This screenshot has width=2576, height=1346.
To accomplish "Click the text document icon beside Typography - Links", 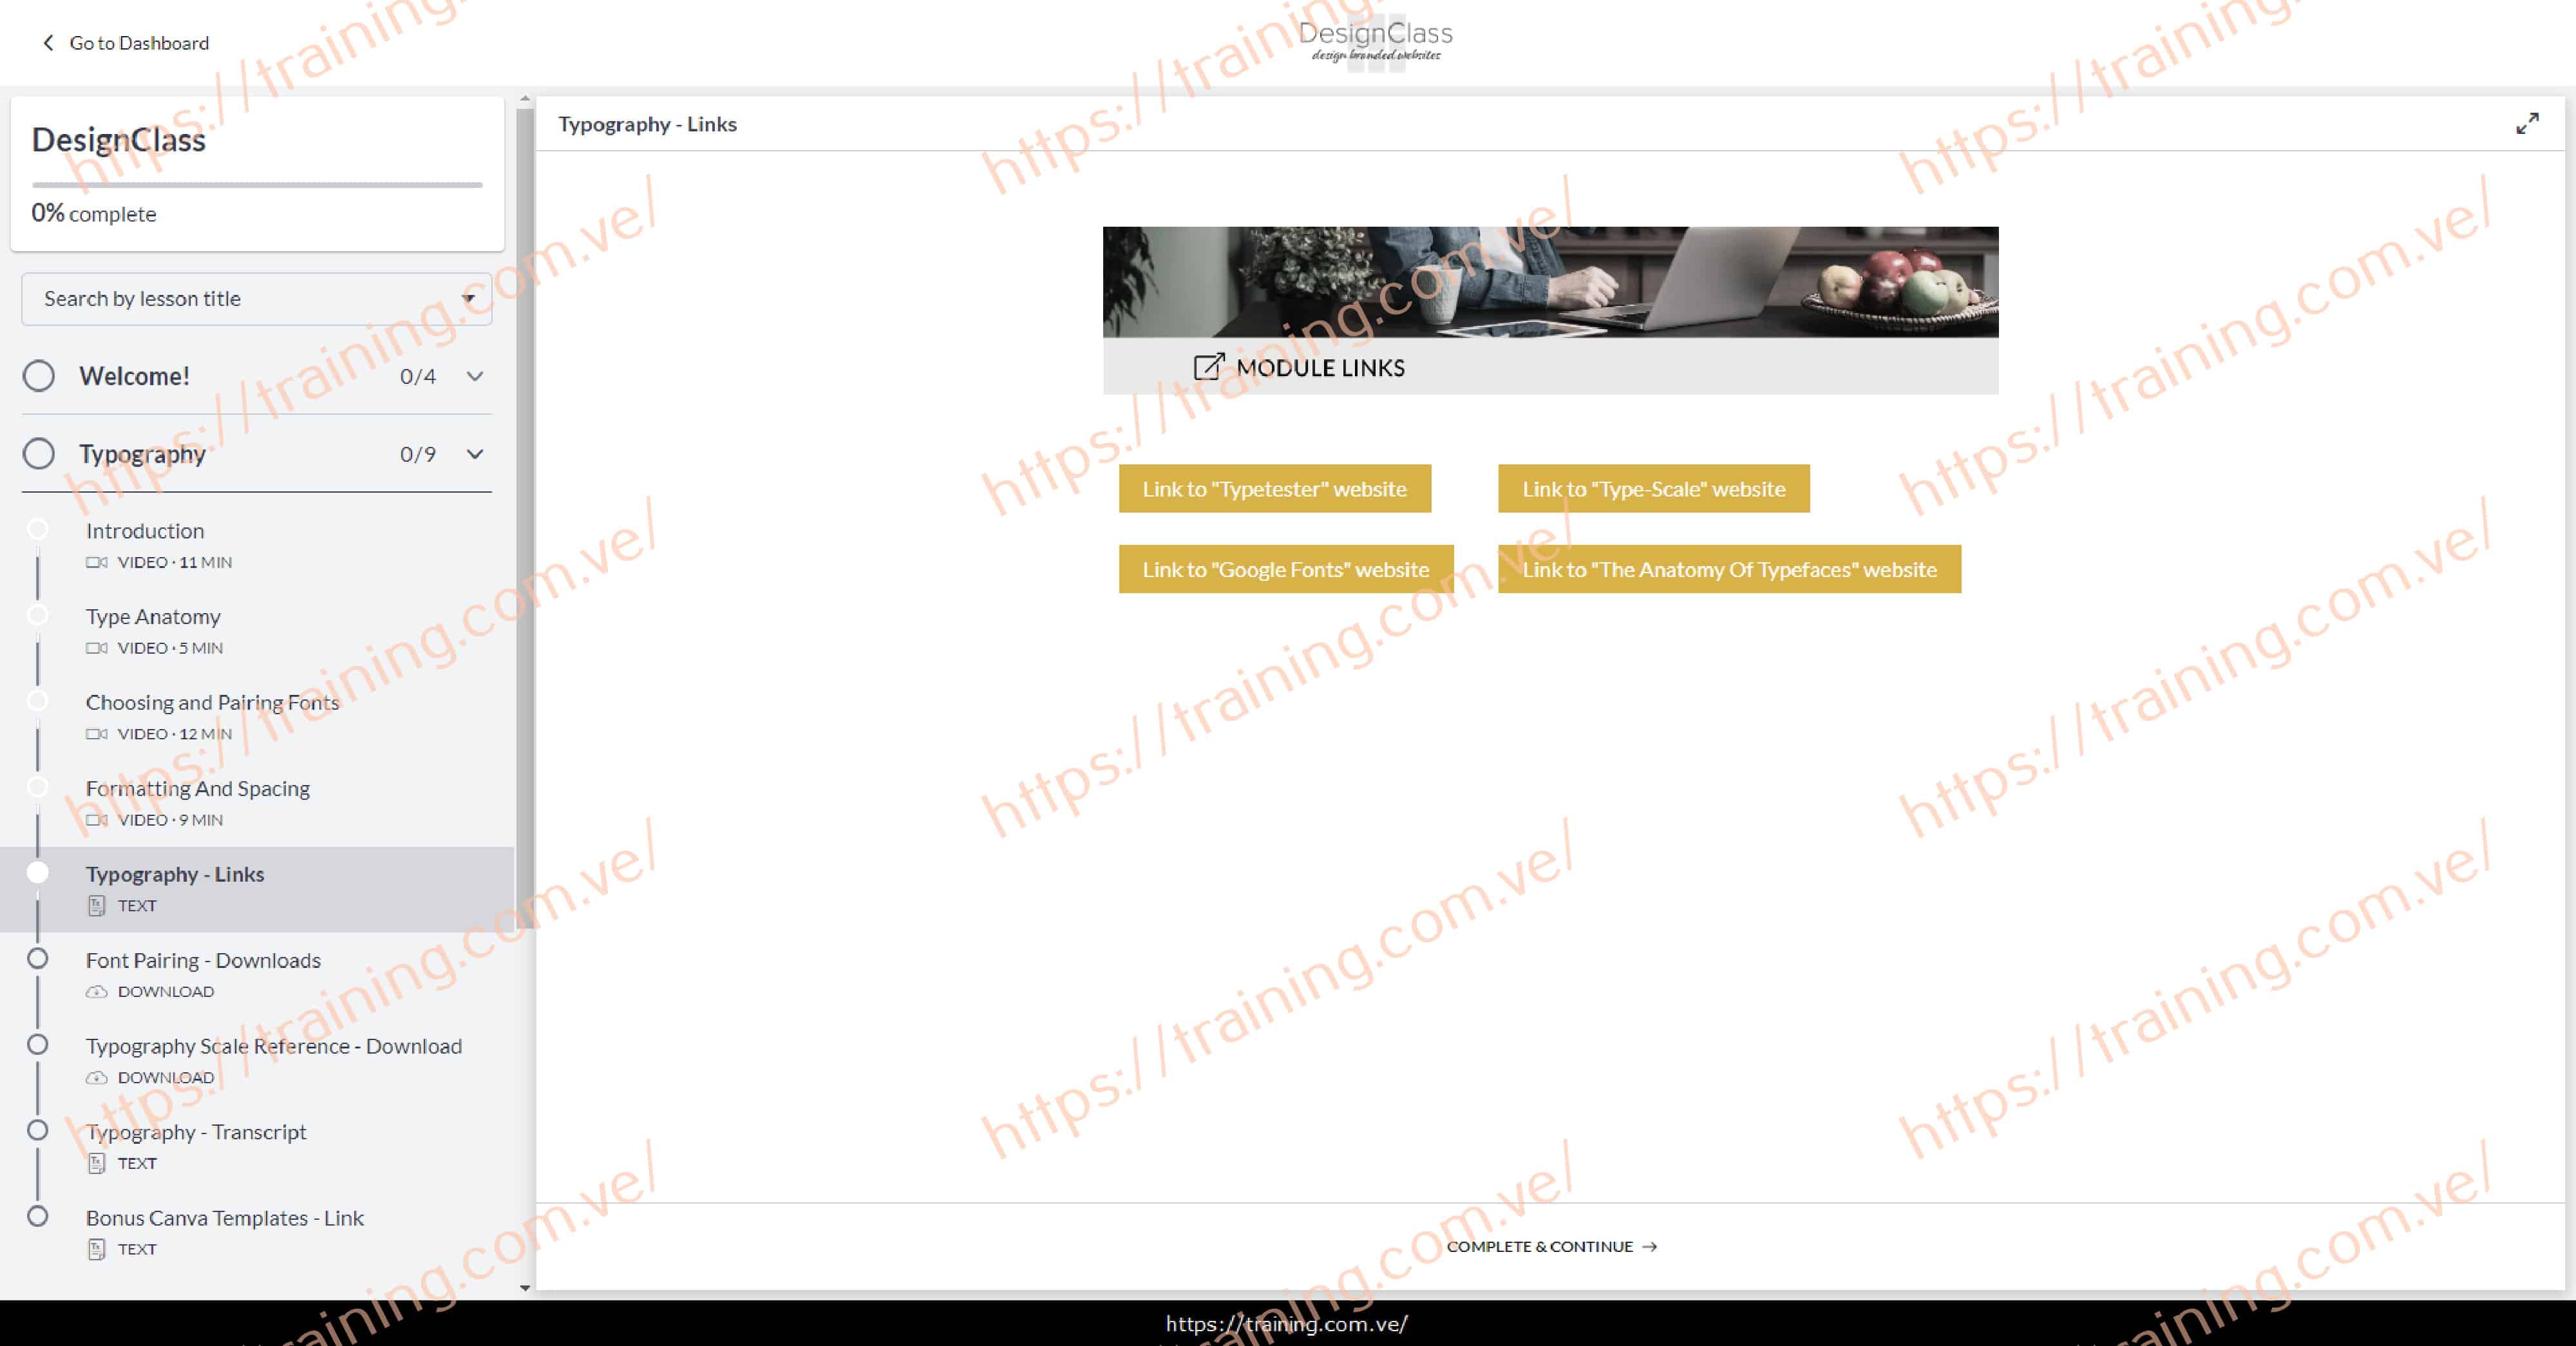I will point(97,906).
